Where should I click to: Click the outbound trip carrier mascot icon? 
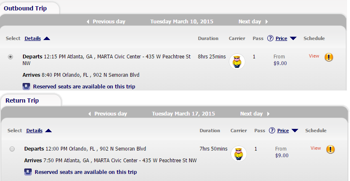coord(237,62)
